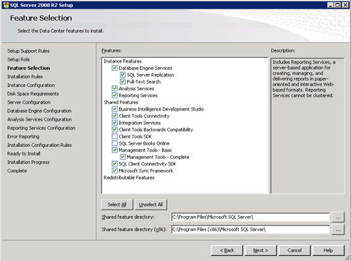Enable SQL Server Books Online checkbox
Viewport: 351px width, 261px height.
point(115,143)
